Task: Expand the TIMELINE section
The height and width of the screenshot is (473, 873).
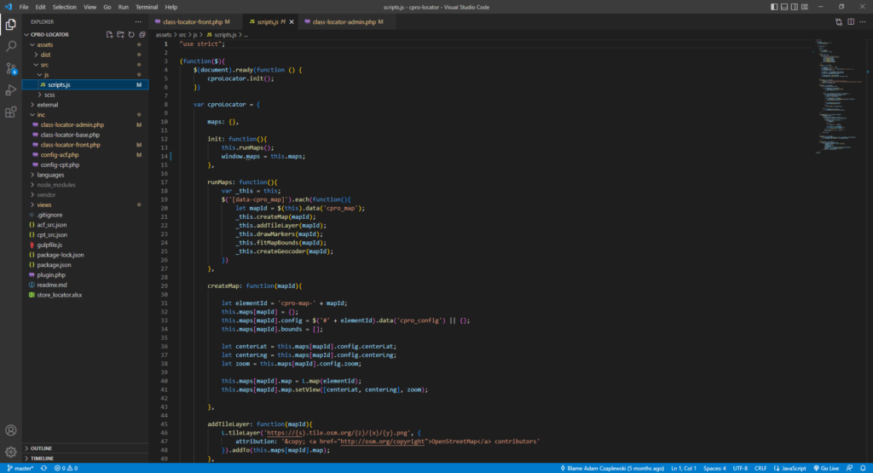Action: click(85, 458)
